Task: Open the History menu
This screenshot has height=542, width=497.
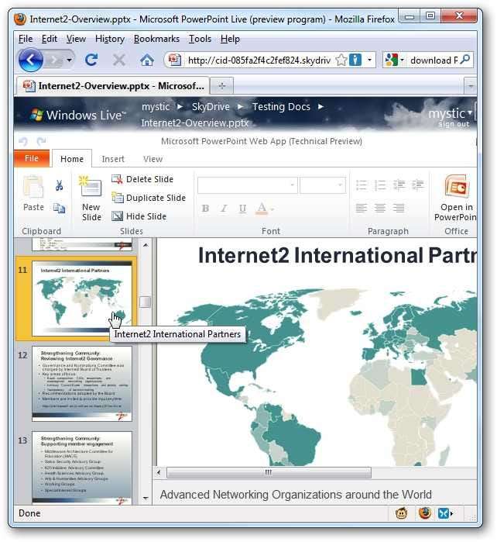Action: [110, 39]
